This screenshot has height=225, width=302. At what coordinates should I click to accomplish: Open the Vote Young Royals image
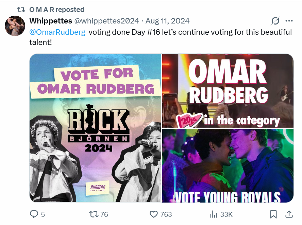coord(228,165)
